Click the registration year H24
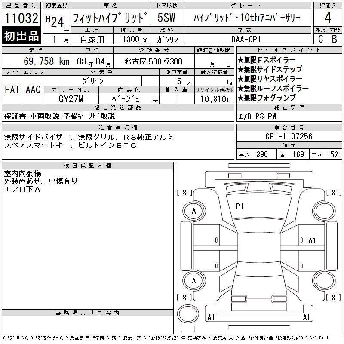344x344 pixels. click(x=55, y=21)
